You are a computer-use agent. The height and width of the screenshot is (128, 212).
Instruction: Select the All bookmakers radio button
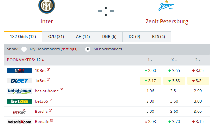click(x=88, y=49)
